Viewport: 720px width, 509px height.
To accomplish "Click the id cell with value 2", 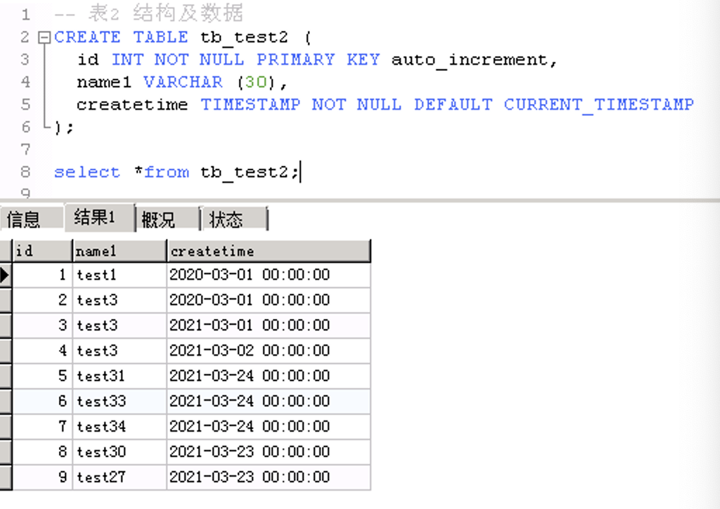I will pyautogui.click(x=42, y=300).
